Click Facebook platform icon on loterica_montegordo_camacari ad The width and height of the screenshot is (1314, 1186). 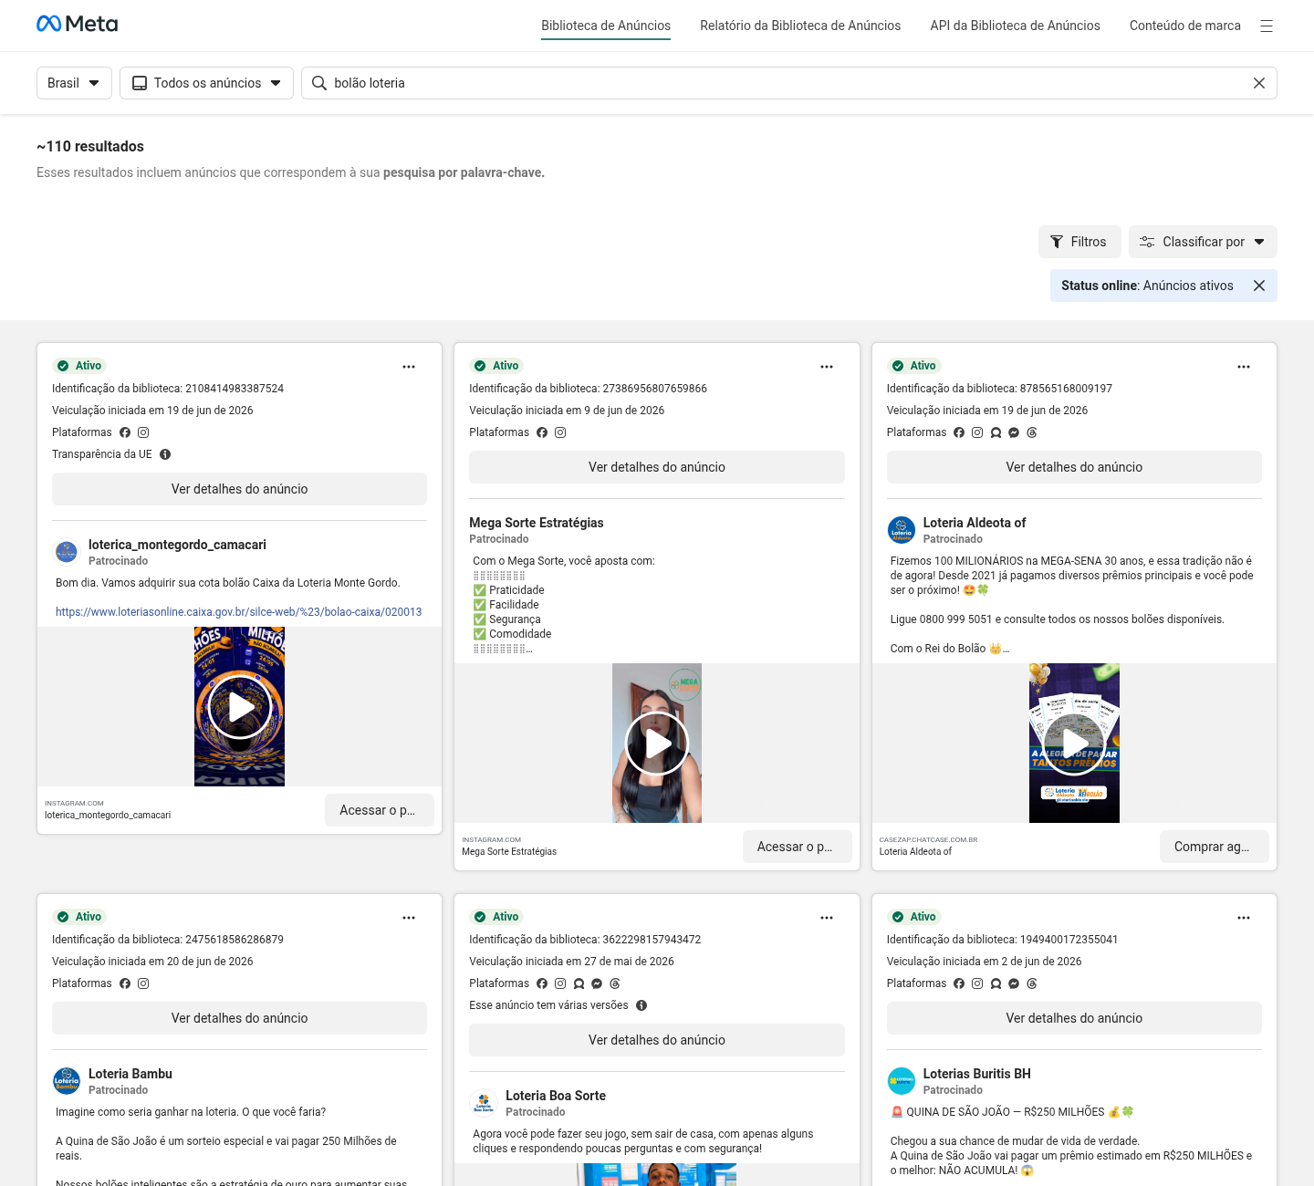(125, 432)
